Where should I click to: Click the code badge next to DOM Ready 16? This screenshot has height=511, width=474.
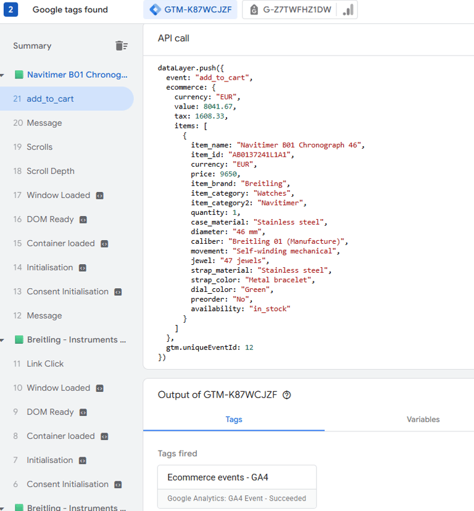[83, 219]
